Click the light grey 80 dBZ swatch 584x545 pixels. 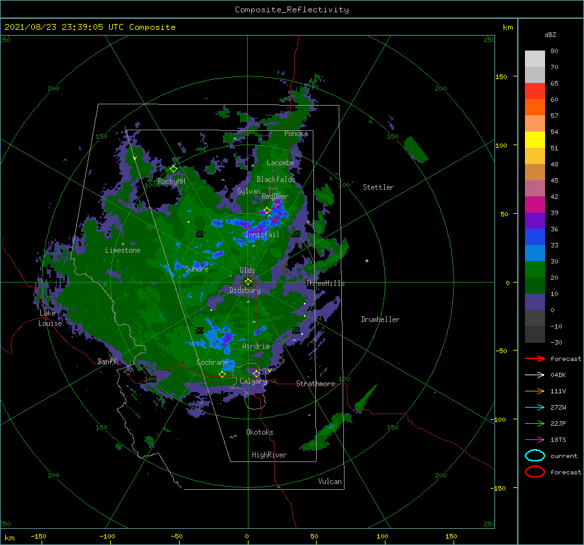coord(535,58)
